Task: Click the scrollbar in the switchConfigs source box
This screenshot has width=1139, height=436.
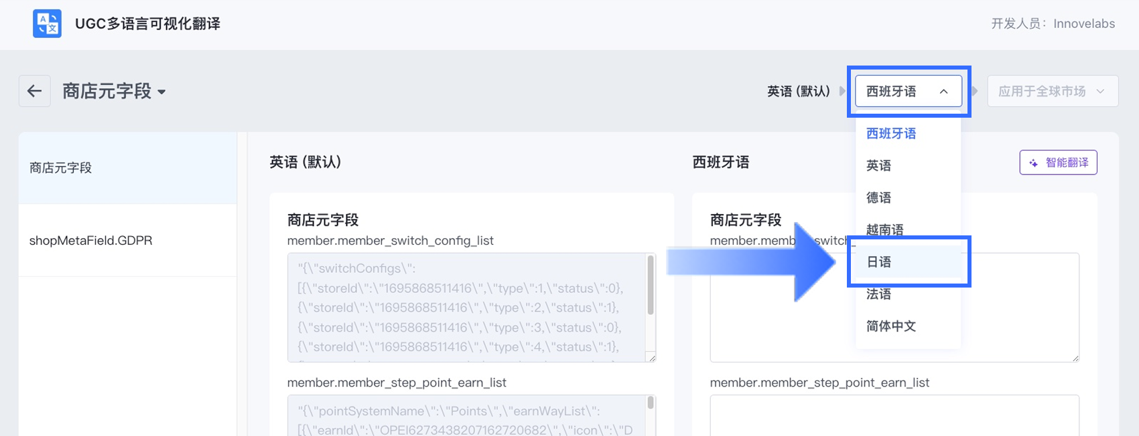Action: 650,286
